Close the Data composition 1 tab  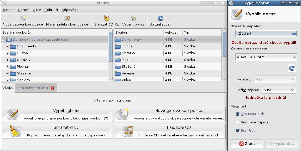click(52, 88)
